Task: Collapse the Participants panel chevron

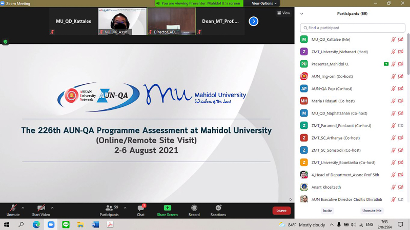Action: click(x=301, y=14)
